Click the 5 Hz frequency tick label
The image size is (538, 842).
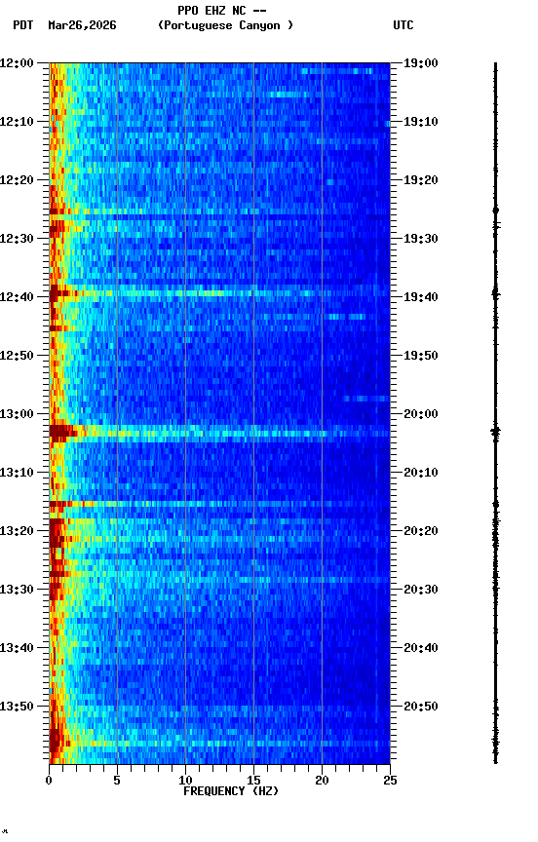click(117, 781)
